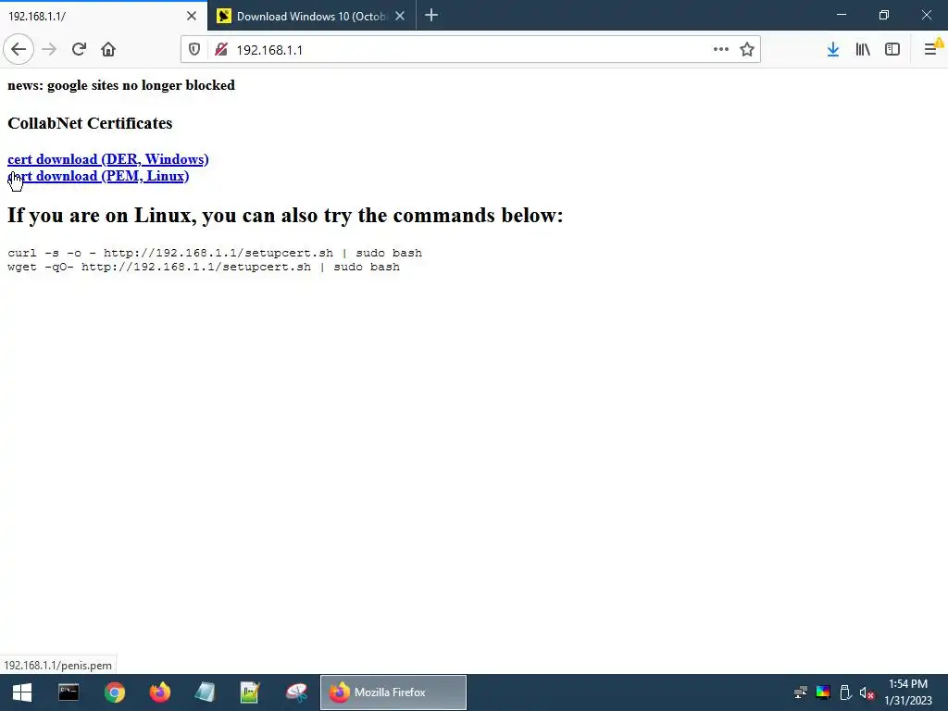Viewport: 948px width, 711px height.
Task: Toggle the sidebar view
Action: click(x=892, y=50)
